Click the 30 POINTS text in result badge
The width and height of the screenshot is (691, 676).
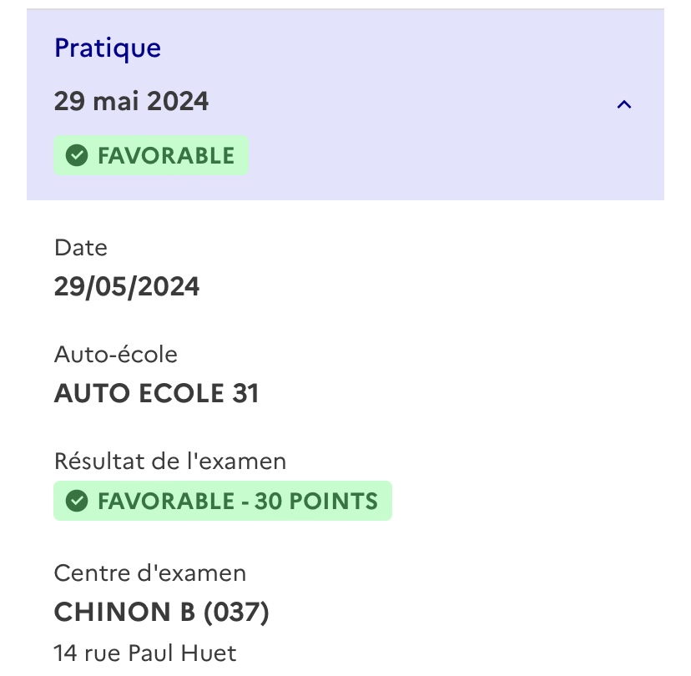[316, 501]
